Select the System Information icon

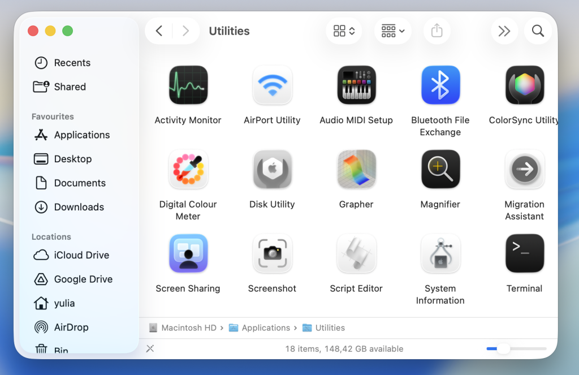tap(440, 253)
